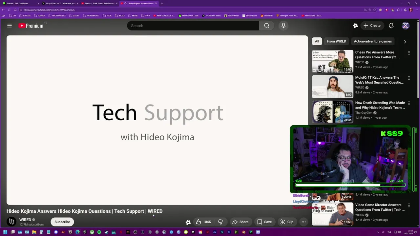Image resolution: width=420 pixels, height=236 pixels.
Task: Click the sparkle icon beside Create
Action: (355, 26)
